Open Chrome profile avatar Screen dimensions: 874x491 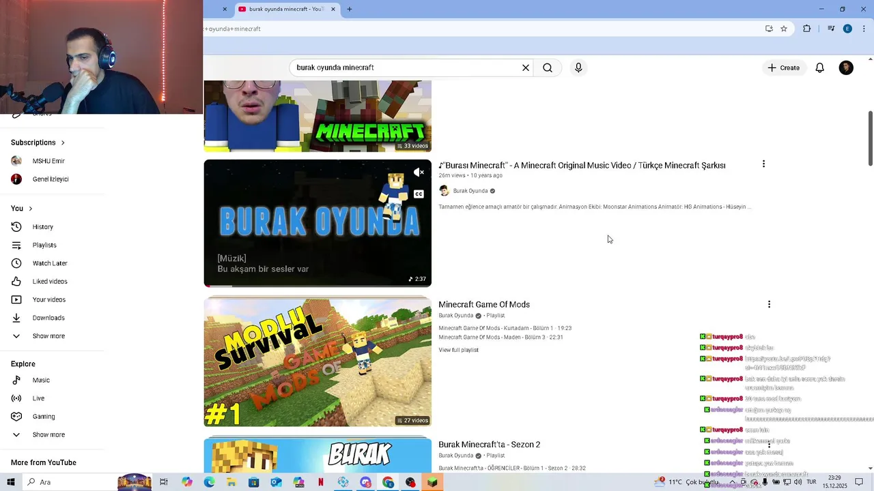(x=847, y=29)
